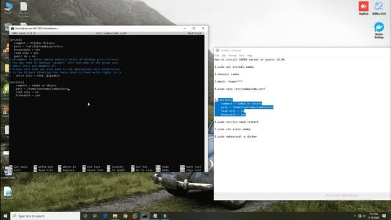Switch to the terminal window in taskbar

(x=145, y=216)
